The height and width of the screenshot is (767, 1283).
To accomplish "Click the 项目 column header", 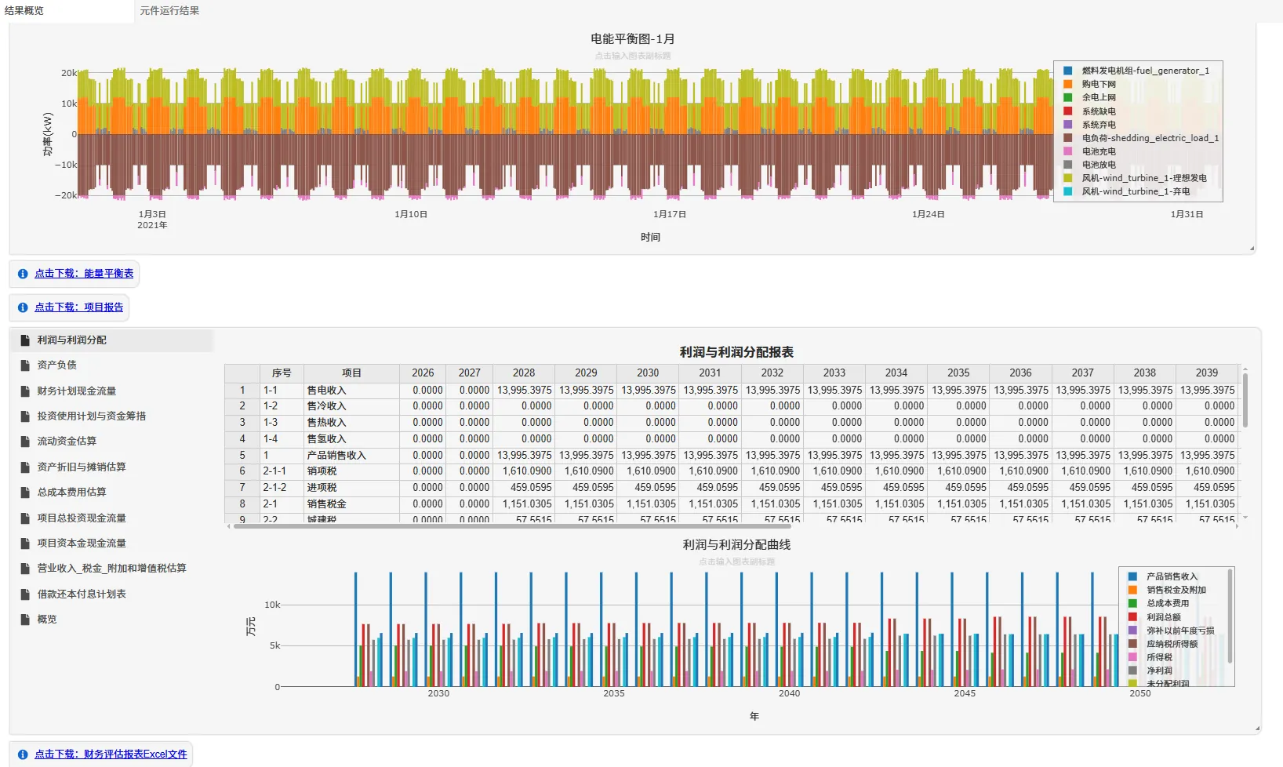I will [351, 373].
